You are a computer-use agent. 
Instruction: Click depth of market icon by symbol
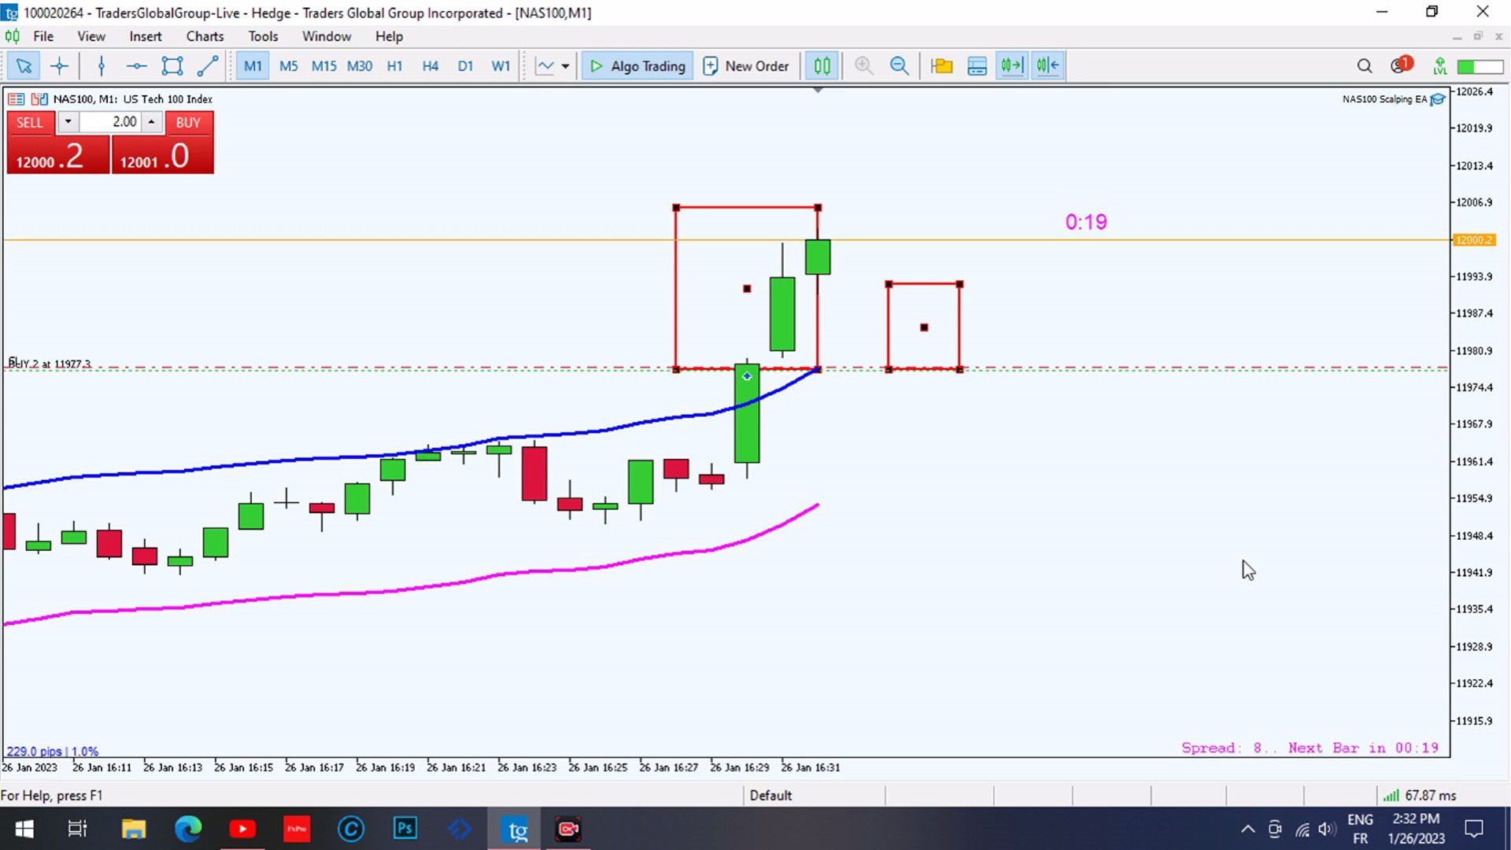(39, 99)
